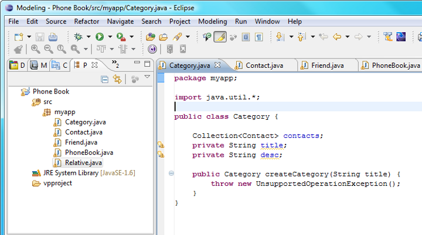Open the Search flashlight dropdown arrow

click(188, 37)
